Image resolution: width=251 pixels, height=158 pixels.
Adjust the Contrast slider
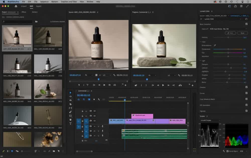231,68
